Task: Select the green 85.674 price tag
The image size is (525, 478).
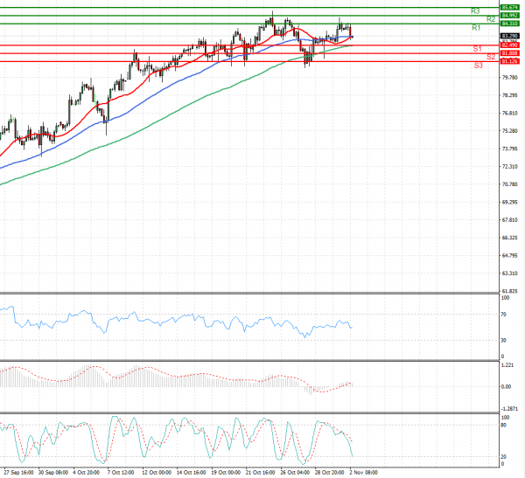Action: point(509,7)
